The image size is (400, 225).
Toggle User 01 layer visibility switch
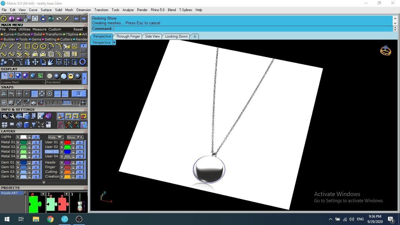point(80,142)
